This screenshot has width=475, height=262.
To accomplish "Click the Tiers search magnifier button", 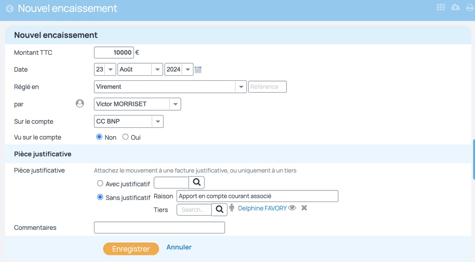I will click(x=219, y=209).
